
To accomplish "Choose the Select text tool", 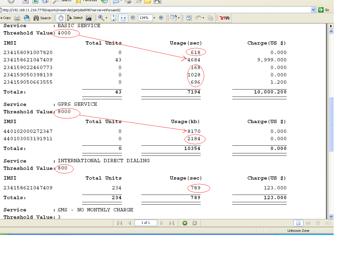I will [x=75, y=18].
